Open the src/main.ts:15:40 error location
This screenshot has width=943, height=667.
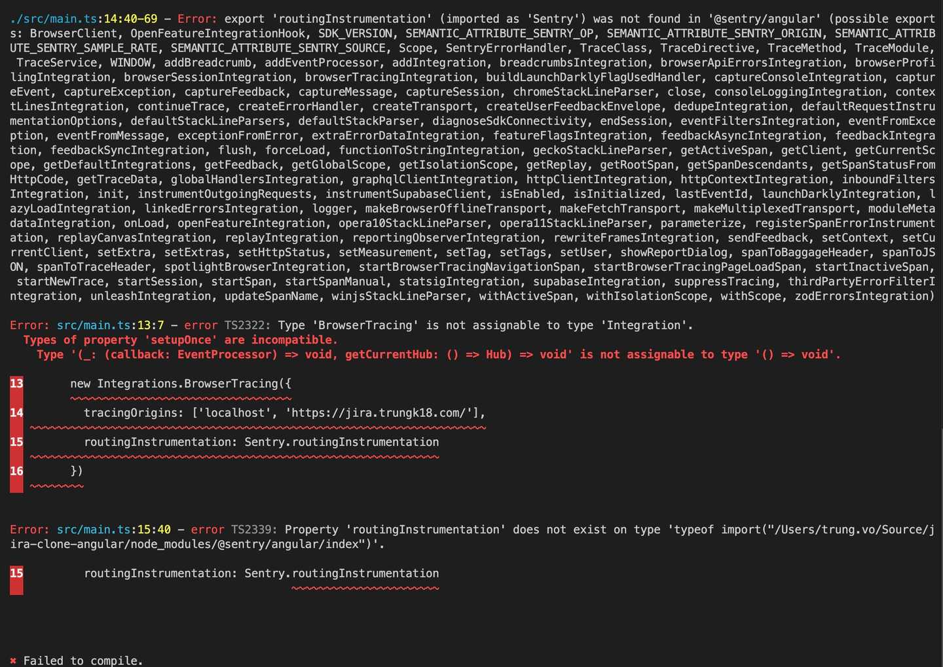coord(113,530)
